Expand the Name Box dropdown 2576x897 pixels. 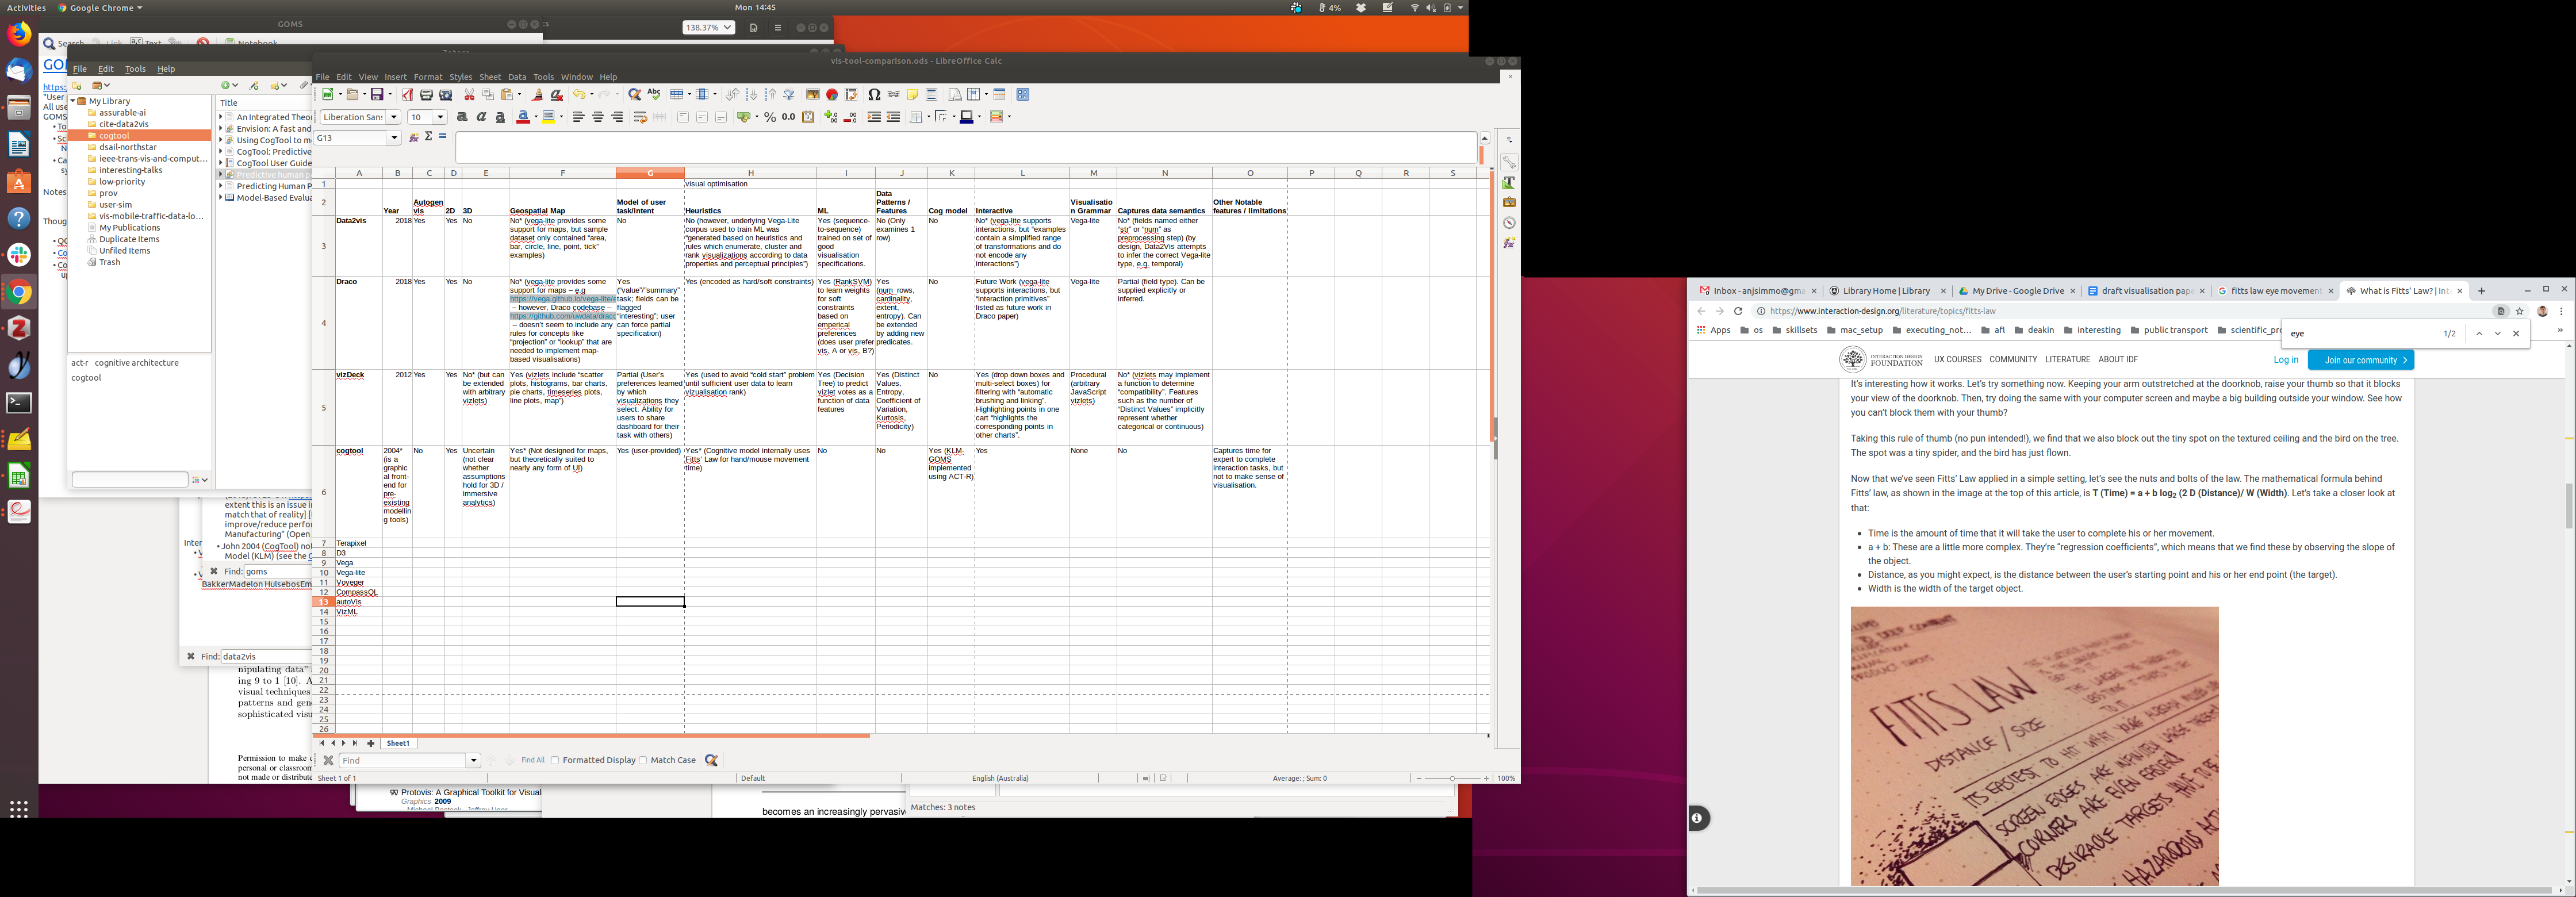[394, 138]
